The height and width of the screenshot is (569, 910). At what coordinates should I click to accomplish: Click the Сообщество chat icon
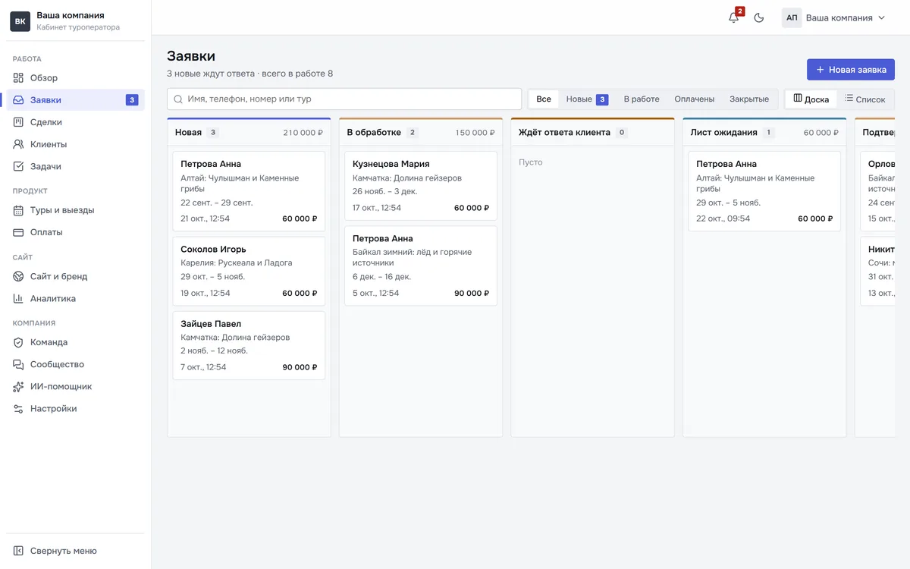point(19,364)
